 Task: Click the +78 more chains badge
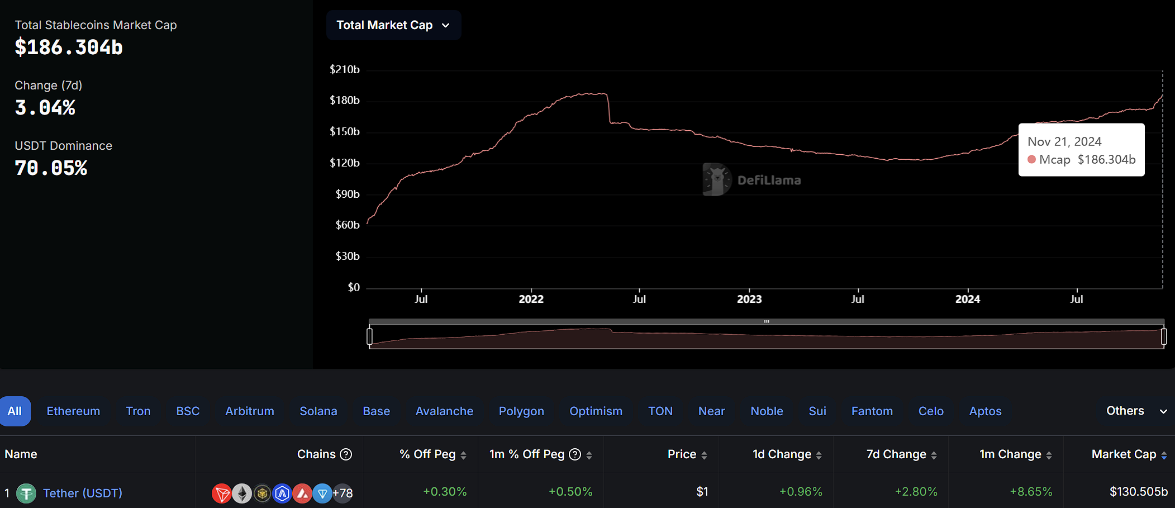(x=342, y=493)
